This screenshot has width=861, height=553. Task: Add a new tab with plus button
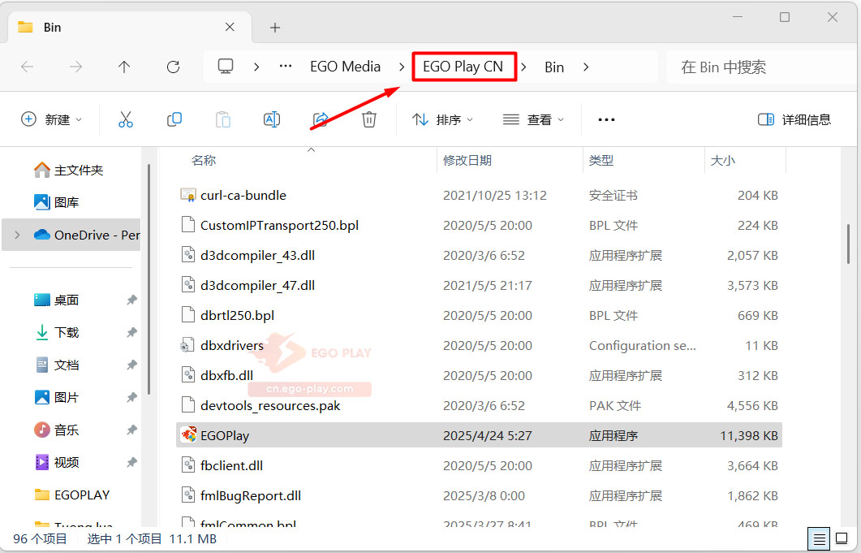coord(275,28)
